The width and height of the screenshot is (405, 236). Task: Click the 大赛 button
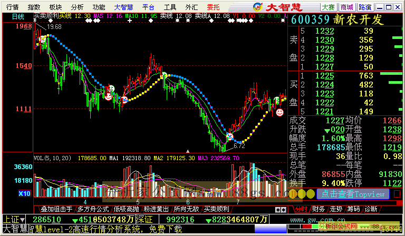(x=329, y=7)
